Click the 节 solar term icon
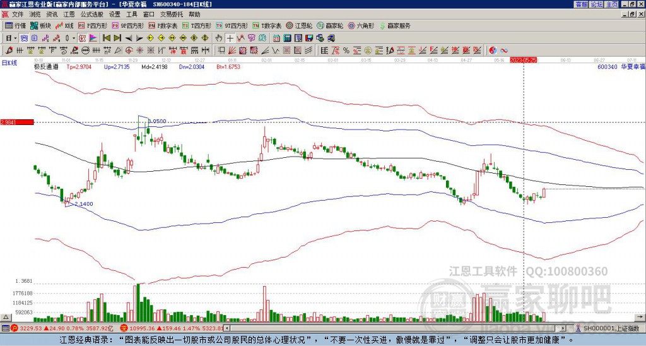 [x=251, y=38]
